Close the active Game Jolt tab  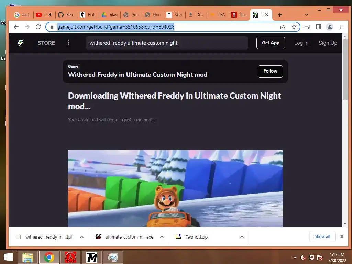267,15
